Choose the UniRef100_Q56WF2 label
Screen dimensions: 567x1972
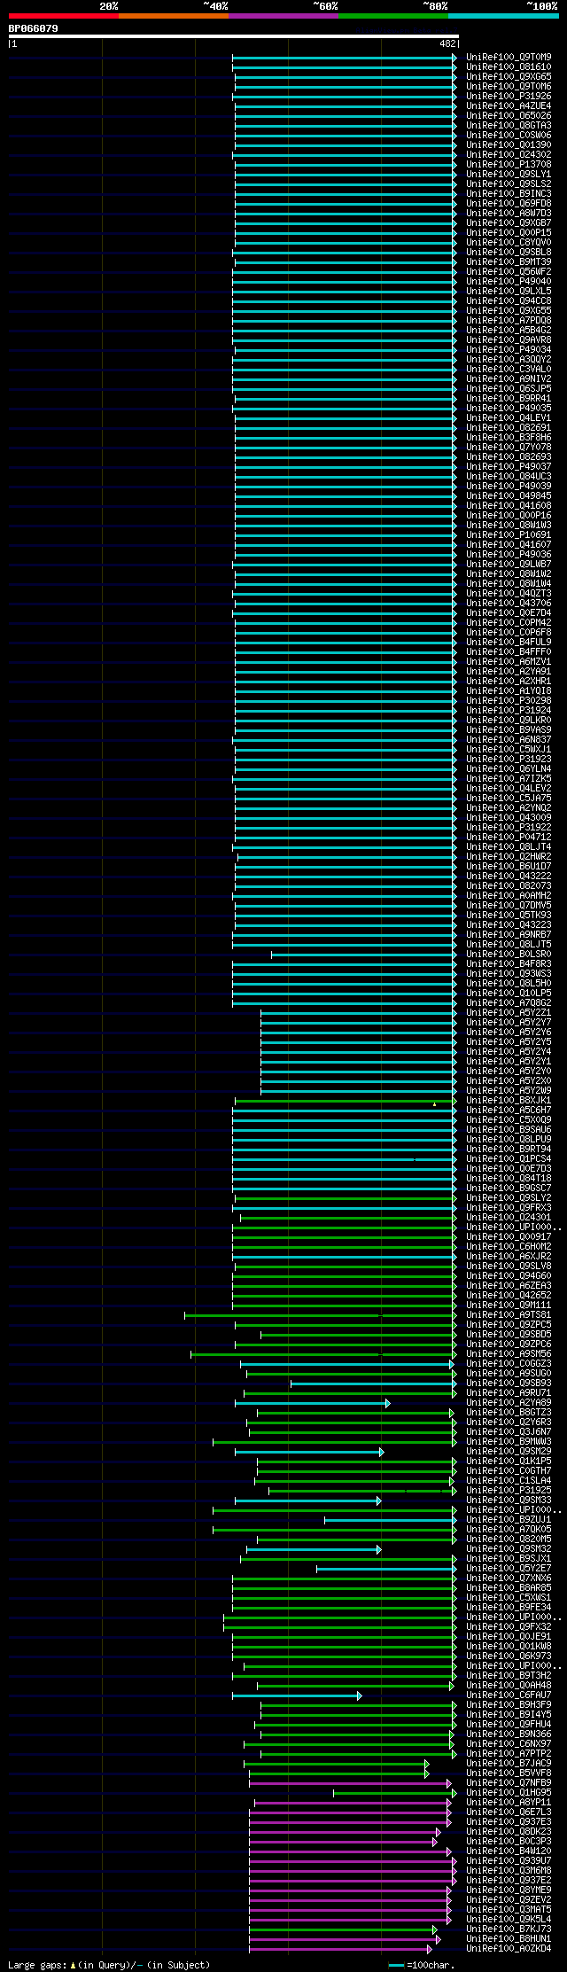tap(509, 271)
